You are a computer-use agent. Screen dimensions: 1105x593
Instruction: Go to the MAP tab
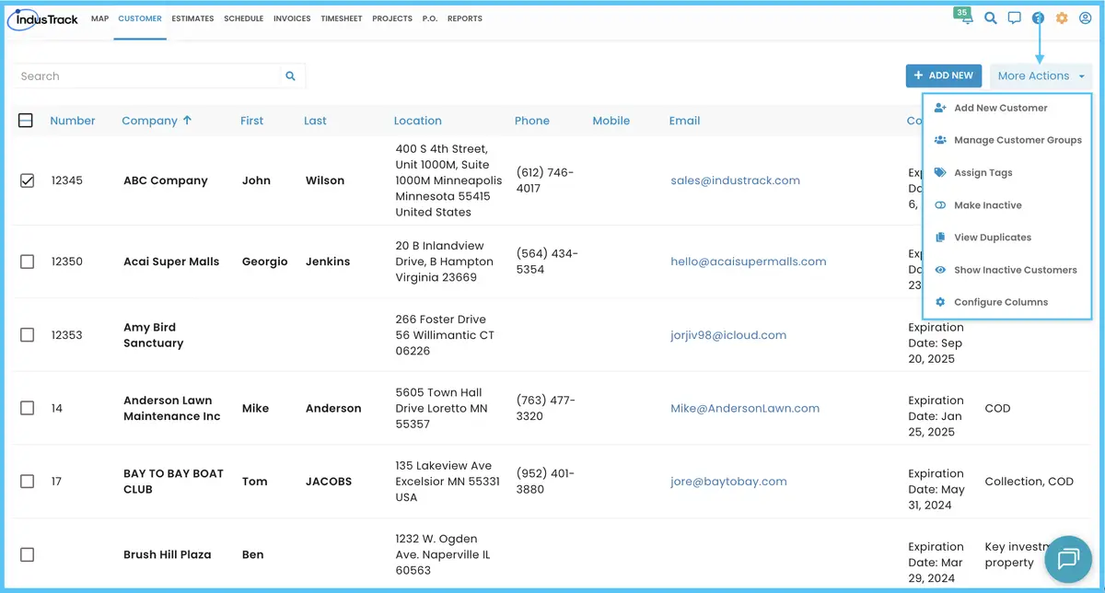(100, 18)
